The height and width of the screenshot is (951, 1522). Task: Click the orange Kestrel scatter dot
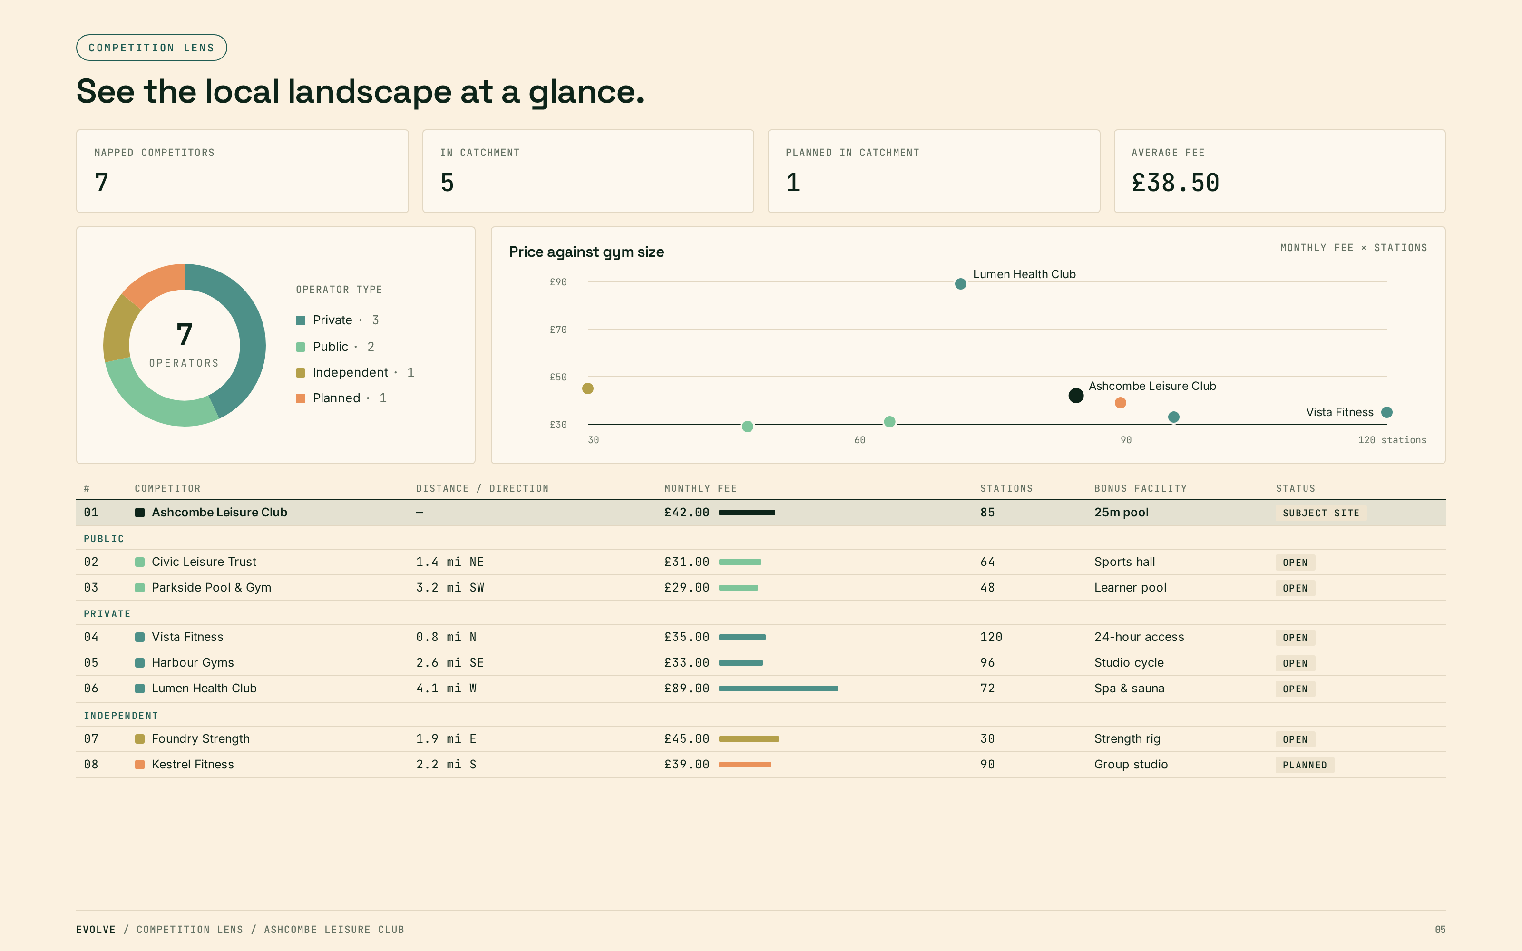1120,403
